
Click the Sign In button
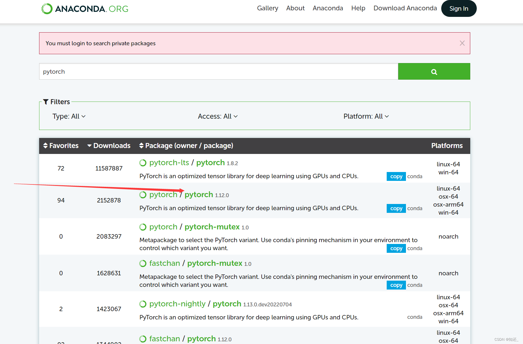point(459,8)
